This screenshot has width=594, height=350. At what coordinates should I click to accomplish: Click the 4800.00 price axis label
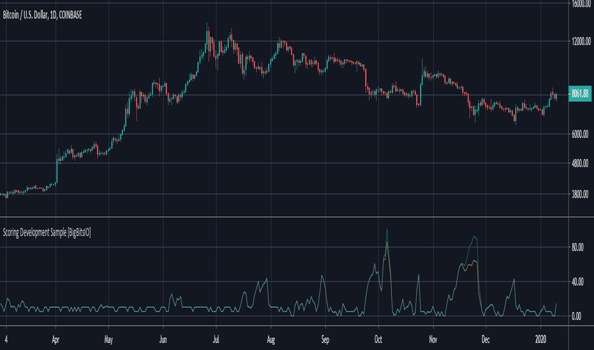[x=580, y=164]
